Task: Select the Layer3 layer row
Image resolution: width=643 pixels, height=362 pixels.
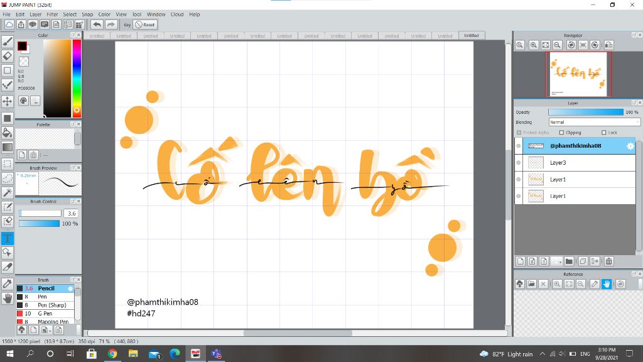Action: pos(575,163)
